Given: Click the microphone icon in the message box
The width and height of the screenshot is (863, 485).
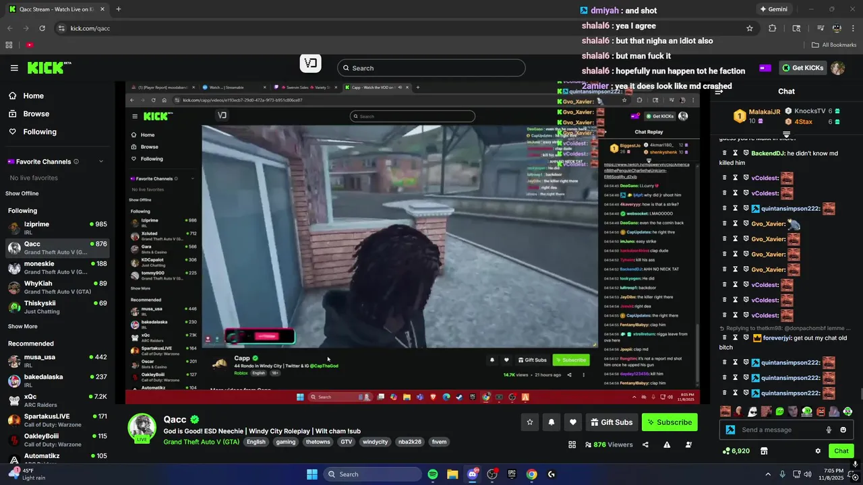Looking at the screenshot, I should point(829,430).
